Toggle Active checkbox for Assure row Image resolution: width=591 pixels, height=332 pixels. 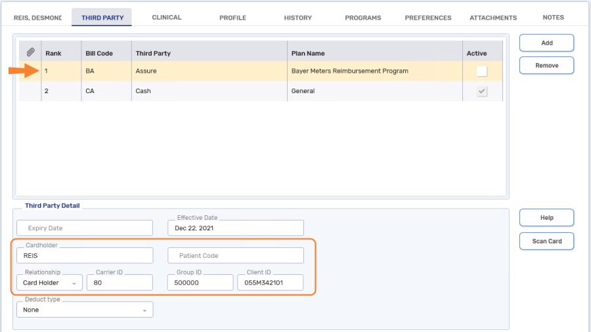(x=482, y=71)
